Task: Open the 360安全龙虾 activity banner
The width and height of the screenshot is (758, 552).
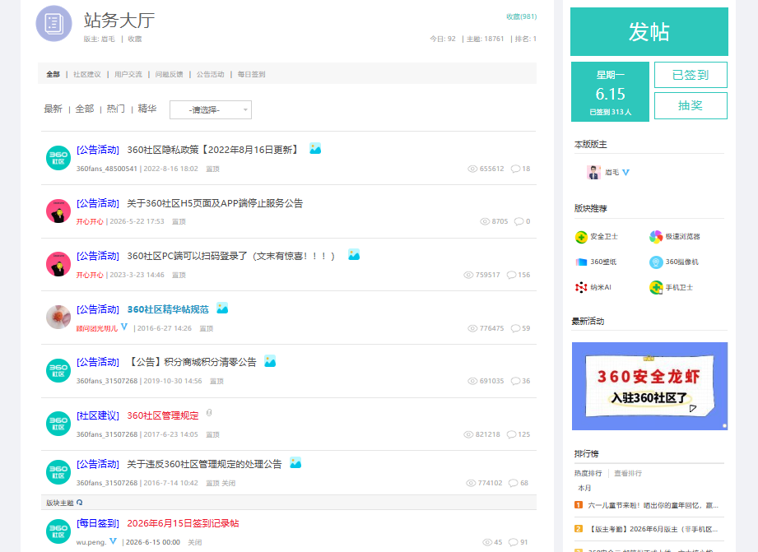Action: (x=649, y=386)
